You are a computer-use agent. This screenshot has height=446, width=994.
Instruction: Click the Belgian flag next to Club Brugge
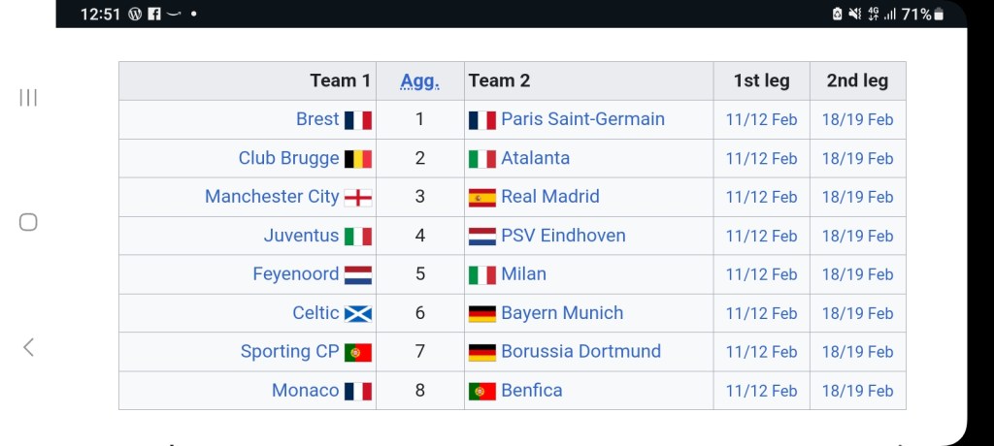pos(358,159)
